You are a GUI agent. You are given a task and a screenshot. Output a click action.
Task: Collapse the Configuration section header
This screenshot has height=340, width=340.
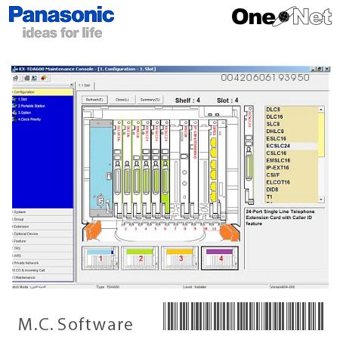42,92
